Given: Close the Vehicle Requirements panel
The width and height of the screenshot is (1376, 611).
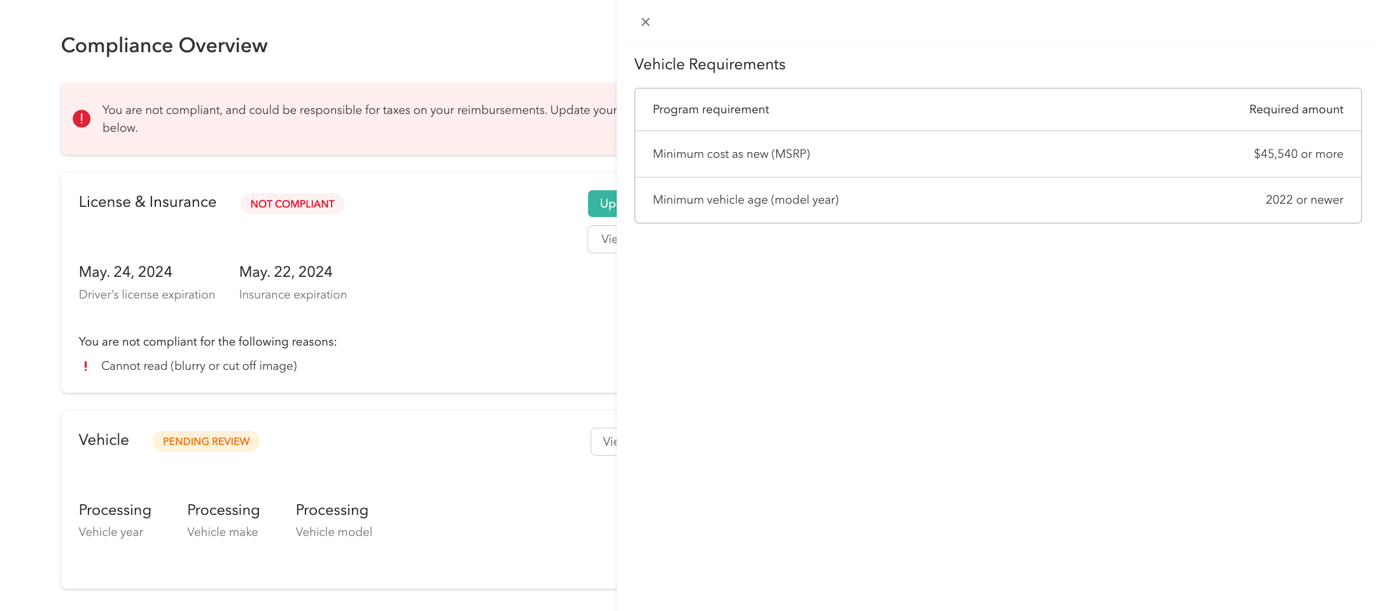Looking at the screenshot, I should pos(645,21).
